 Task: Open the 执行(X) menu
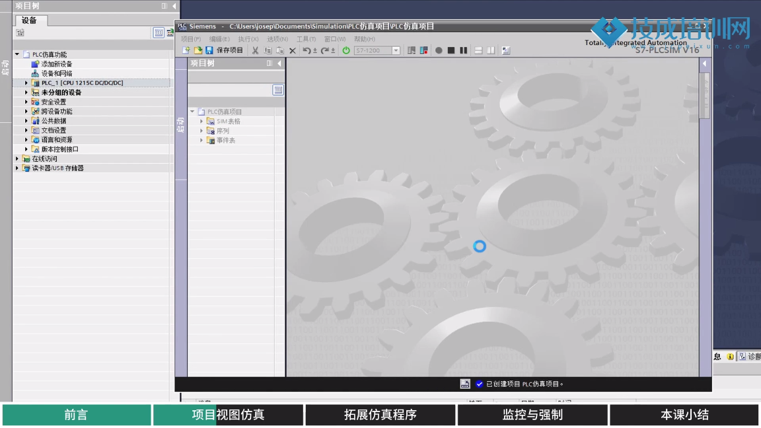(x=248, y=39)
